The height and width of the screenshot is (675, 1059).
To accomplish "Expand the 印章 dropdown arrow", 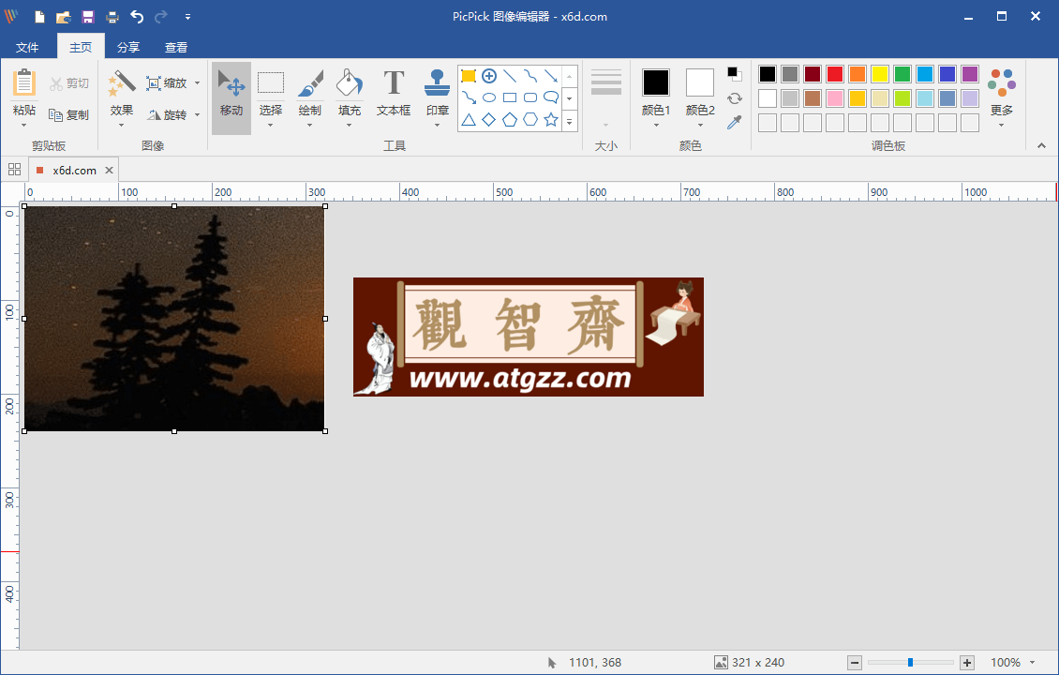I will pos(437,125).
